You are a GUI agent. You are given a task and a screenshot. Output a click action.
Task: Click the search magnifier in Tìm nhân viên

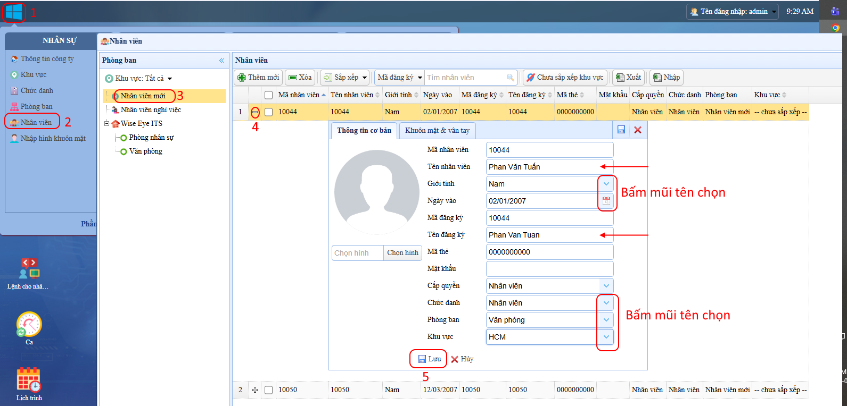pyautogui.click(x=511, y=78)
